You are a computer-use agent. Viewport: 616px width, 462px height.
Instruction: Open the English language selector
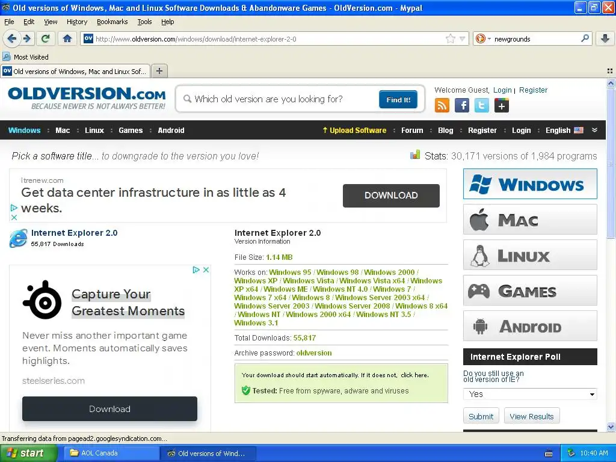pyautogui.click(x=564, y=130)
